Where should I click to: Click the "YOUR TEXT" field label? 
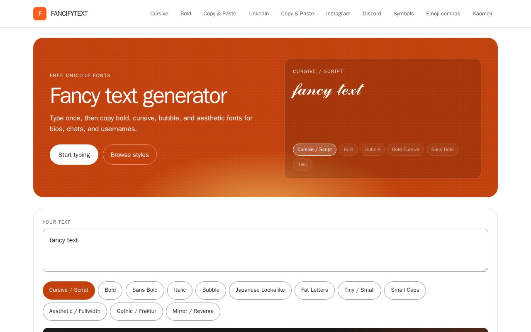click(56, 222)
